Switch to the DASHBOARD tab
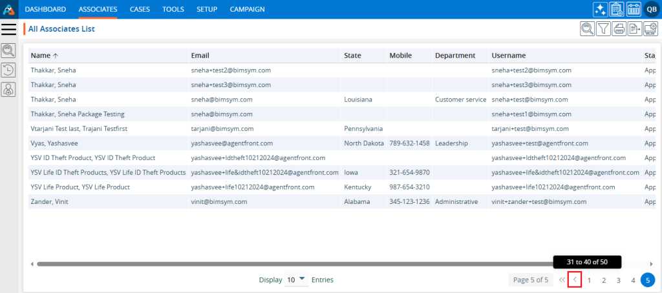662x293 pixels. tap(45, 9)
